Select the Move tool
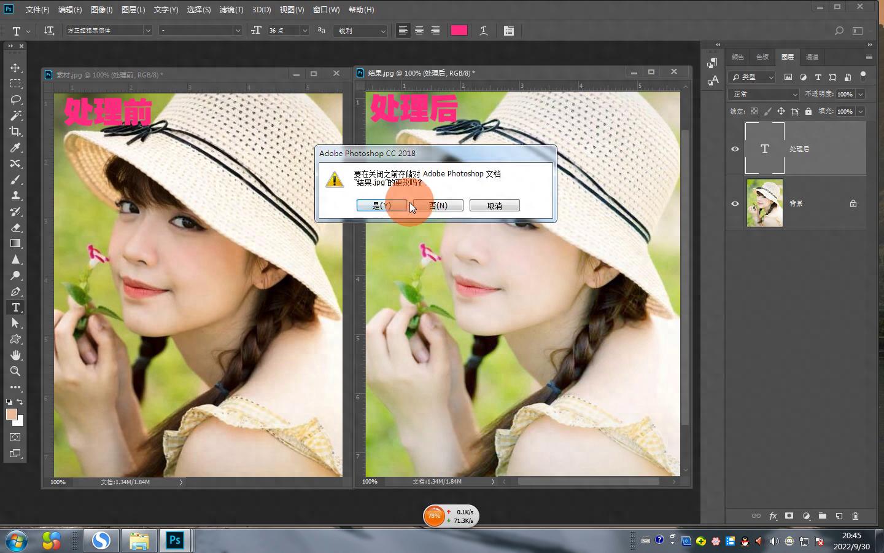Image resolution: width=884 pixels, height=553 pixels. tap(16, 68)
